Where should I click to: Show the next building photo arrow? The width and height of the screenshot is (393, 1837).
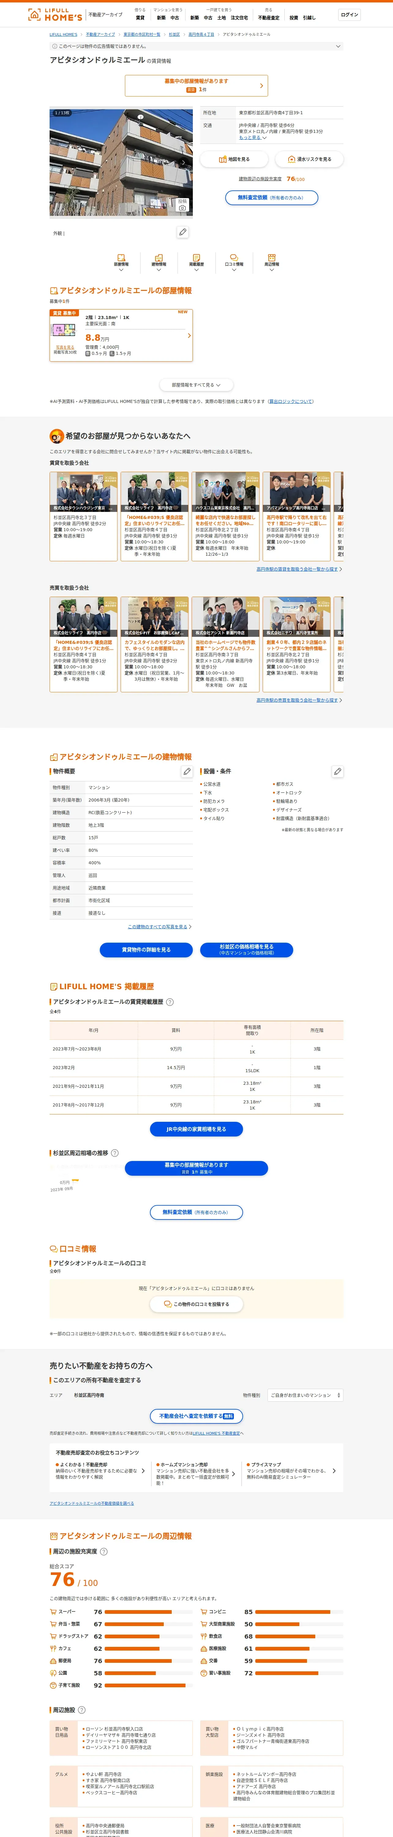pos(183,163)
